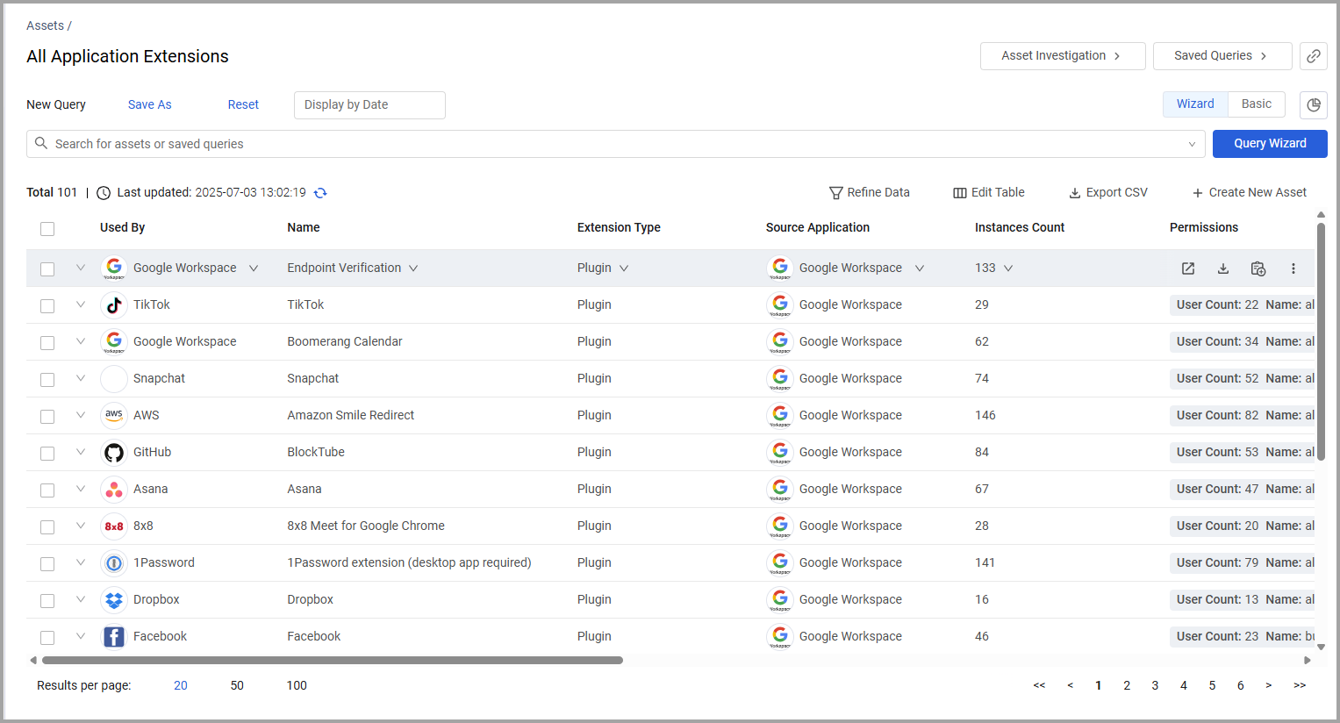Image resolution: width=1340 pixels, height=723 pixels.
Task: Go to results page 6
Action: [1241, 685]
